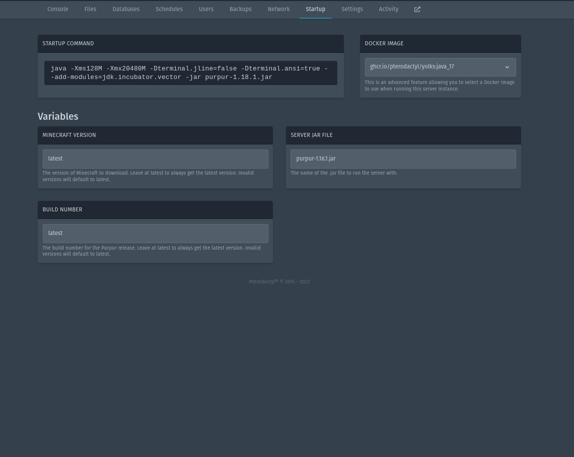Go to the Databases tab
574x457 pixels.
tap(126, 10)
